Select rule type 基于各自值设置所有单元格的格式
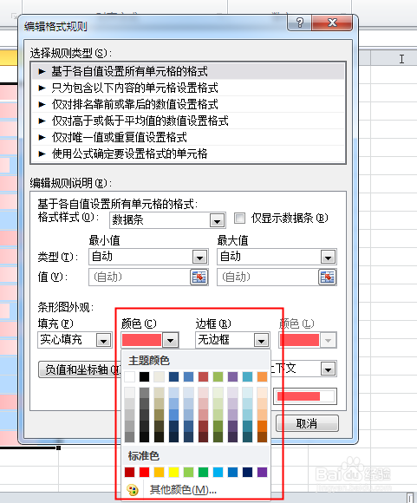The height and width of the screenshot is (503, 417). (x=188, y=71)
